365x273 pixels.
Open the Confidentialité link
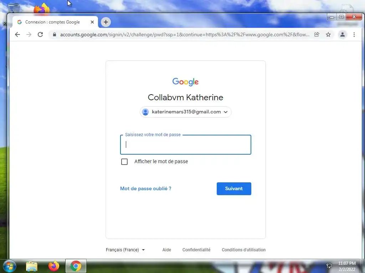point(196,250)
